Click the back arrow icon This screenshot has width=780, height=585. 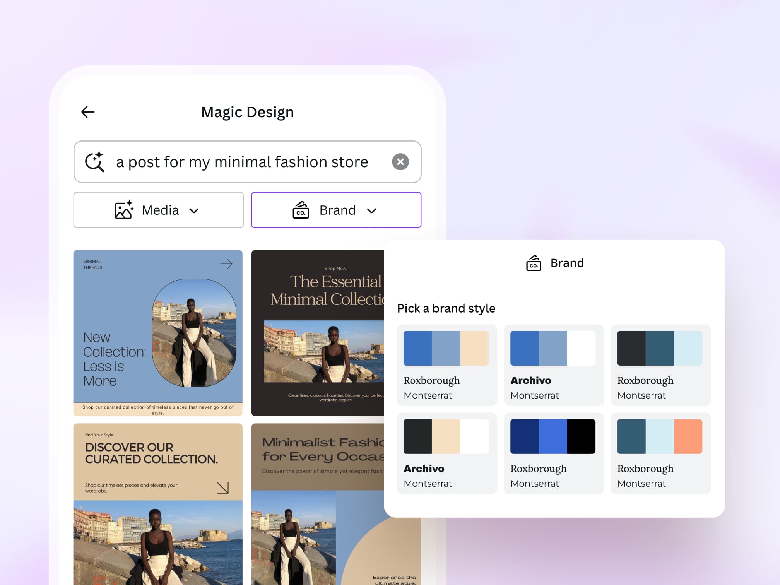coord(88,112)
